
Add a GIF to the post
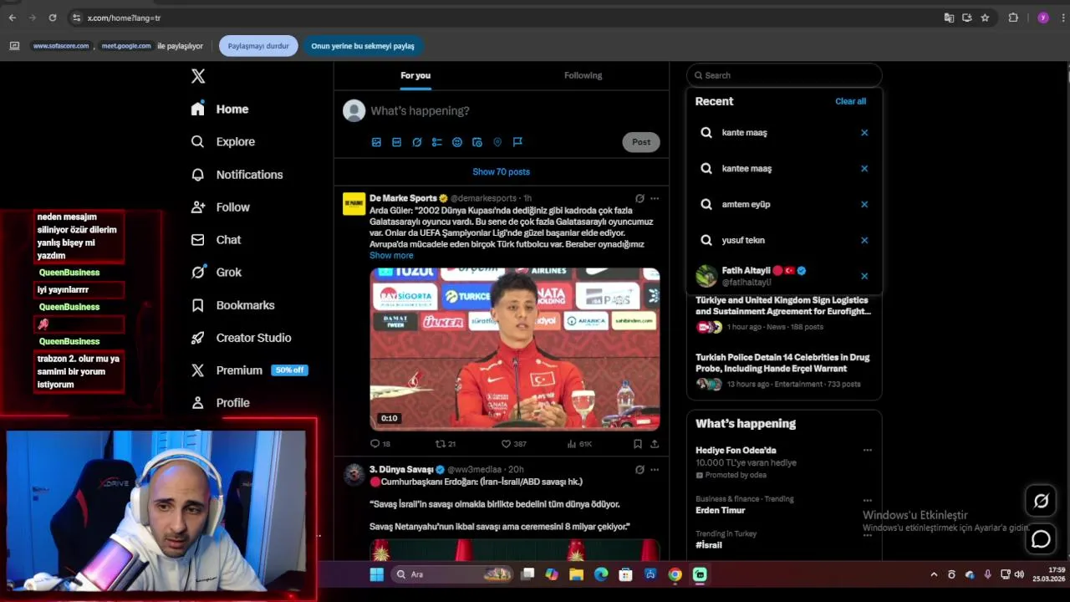396,142
